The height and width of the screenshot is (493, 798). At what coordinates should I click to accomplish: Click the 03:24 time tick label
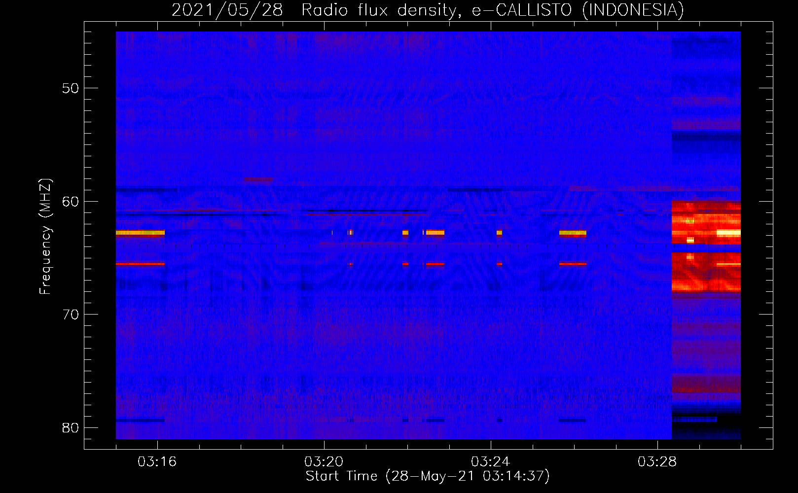tap(490, 462)
